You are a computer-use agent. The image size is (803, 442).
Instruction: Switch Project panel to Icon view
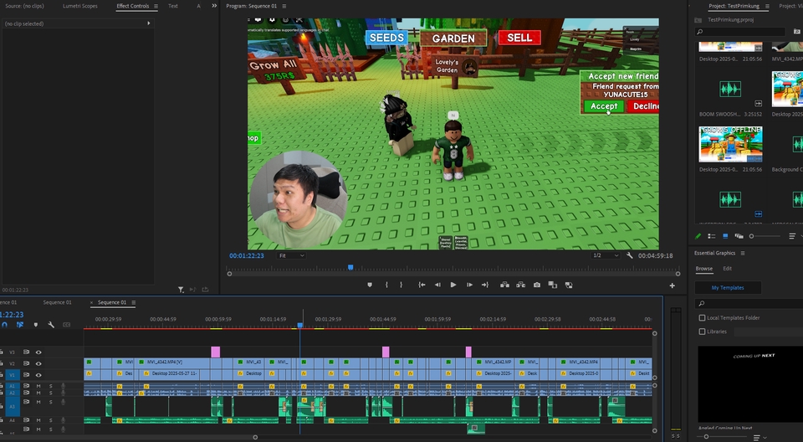tap(725, 236)
